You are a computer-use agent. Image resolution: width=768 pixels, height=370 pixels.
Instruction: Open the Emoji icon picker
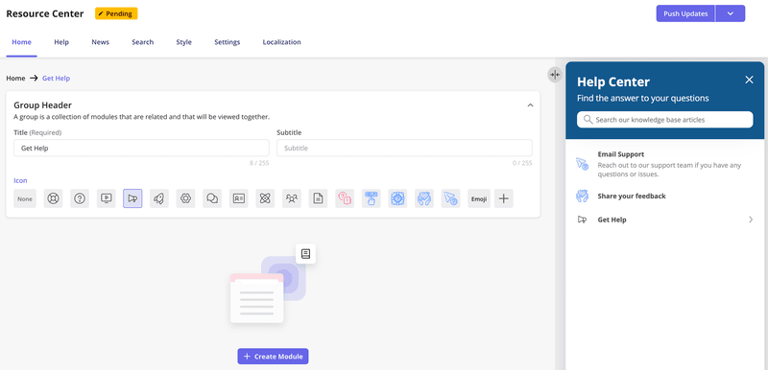coord(478,198)
